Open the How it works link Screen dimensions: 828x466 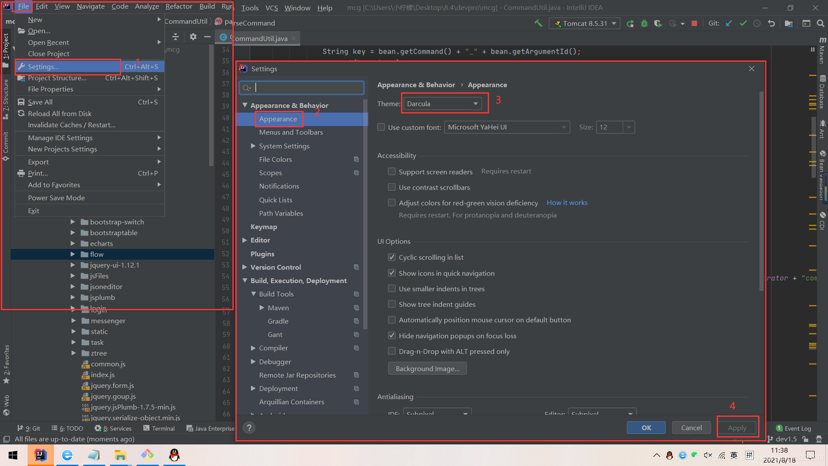click(567, 202)
